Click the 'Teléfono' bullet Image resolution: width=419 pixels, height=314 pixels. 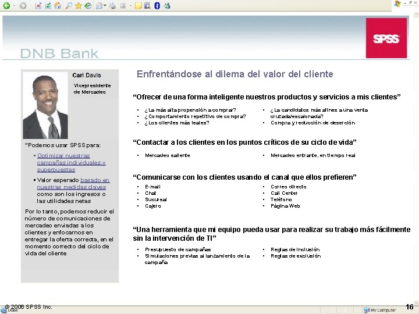[281, 199]
